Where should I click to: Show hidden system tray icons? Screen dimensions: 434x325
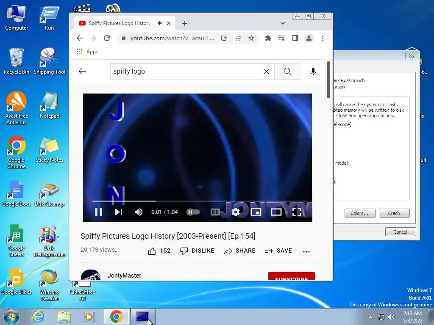pyautogui.click(x=370, y=317)
